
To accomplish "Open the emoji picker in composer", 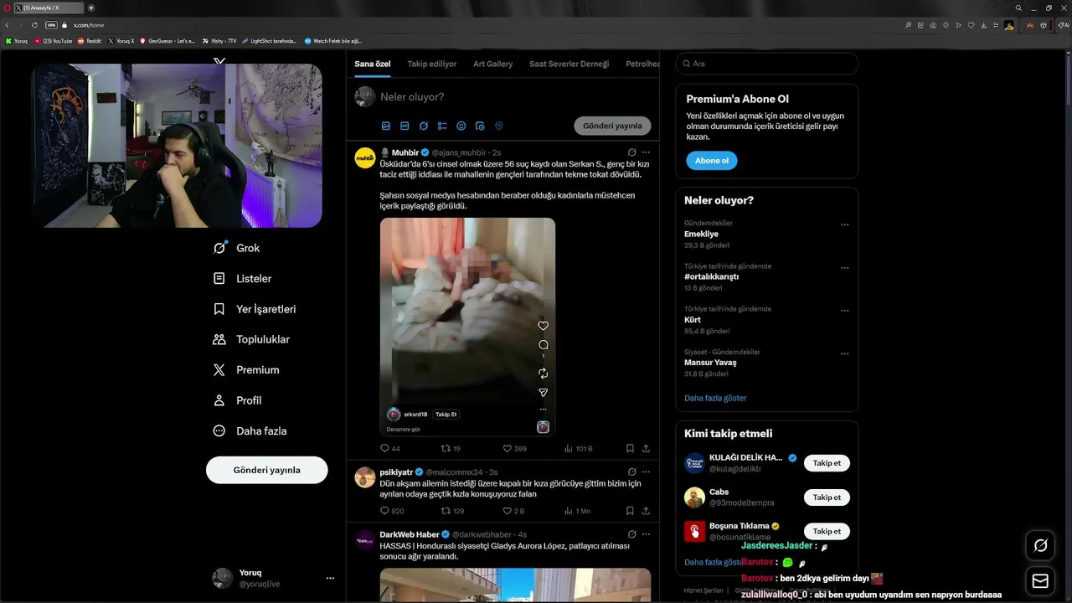I will (x=461, y=126).
